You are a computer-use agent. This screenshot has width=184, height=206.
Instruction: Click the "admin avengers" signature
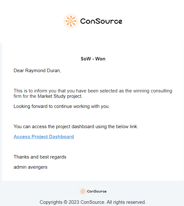30,167
